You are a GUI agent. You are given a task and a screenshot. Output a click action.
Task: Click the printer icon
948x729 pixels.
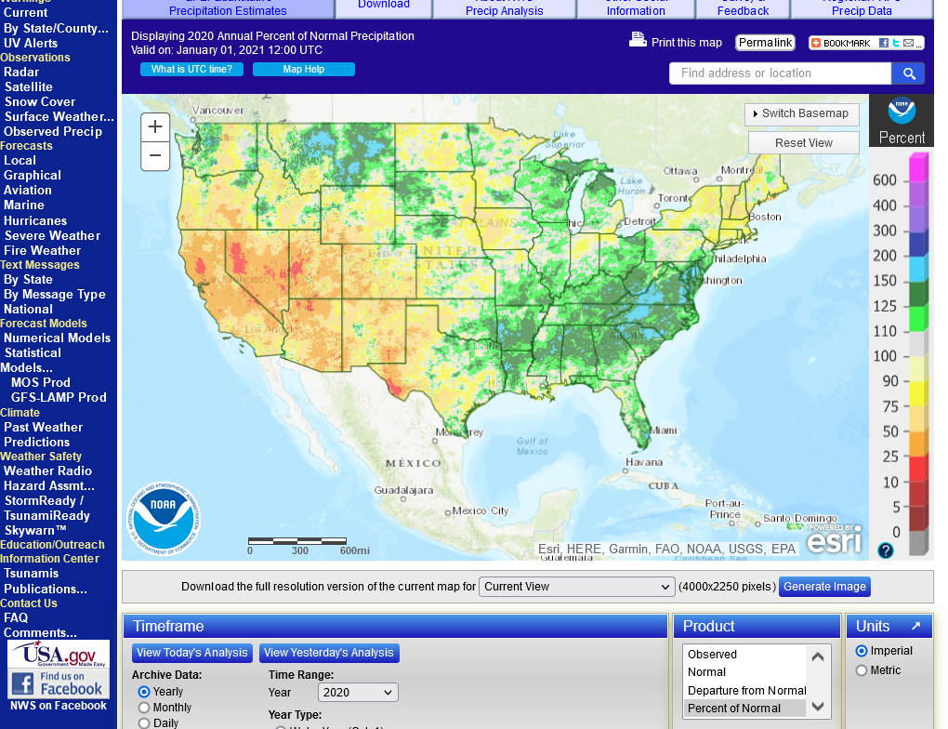tap(638, 40)
